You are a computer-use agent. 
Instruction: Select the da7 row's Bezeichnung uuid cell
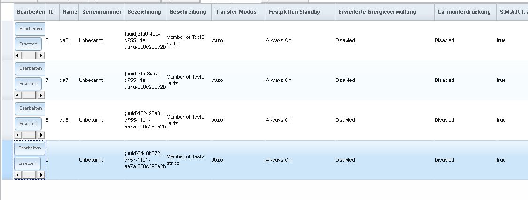click(x=145, y=80)
